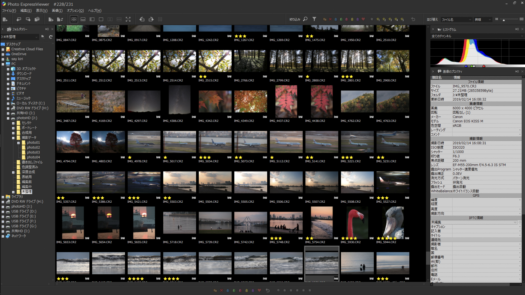Viewport: 525px width, 295px height.
Task: Toggle the 3-star rating filter
Action: (390, 19)
